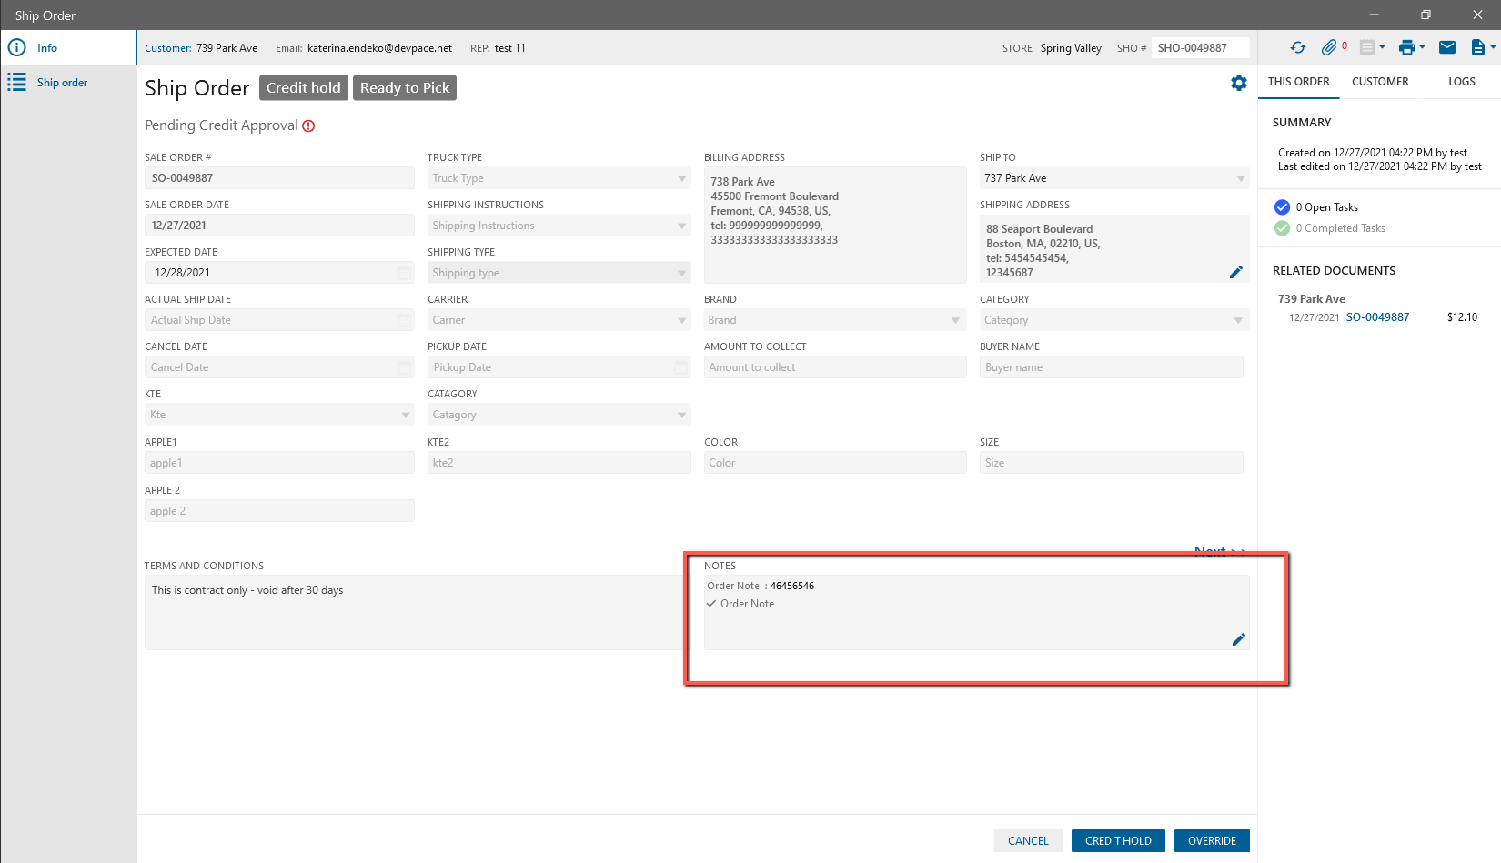Click the CANCEL button
The height and width of the screenshot is (863, 1501).
point(1028,841)
